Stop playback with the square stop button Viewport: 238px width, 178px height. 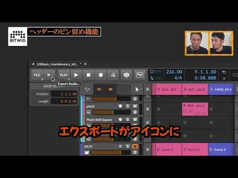(x=89, y=75)
